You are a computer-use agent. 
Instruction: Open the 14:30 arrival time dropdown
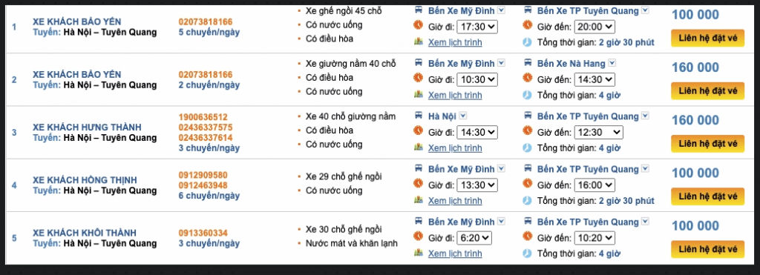[594, 79]
